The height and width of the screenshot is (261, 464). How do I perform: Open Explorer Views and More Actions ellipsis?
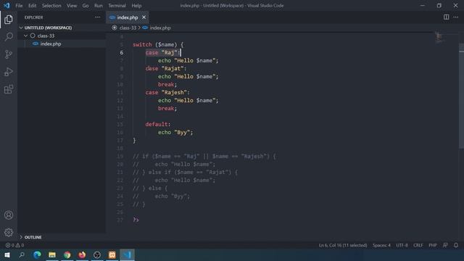[x=97, y=17]
